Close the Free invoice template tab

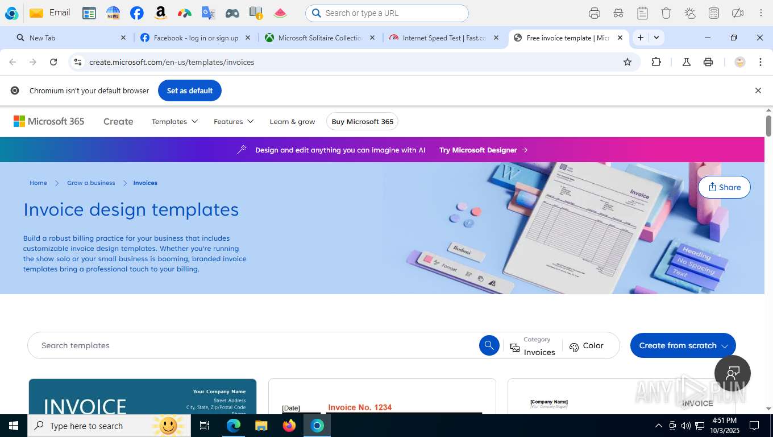(620, 38)
